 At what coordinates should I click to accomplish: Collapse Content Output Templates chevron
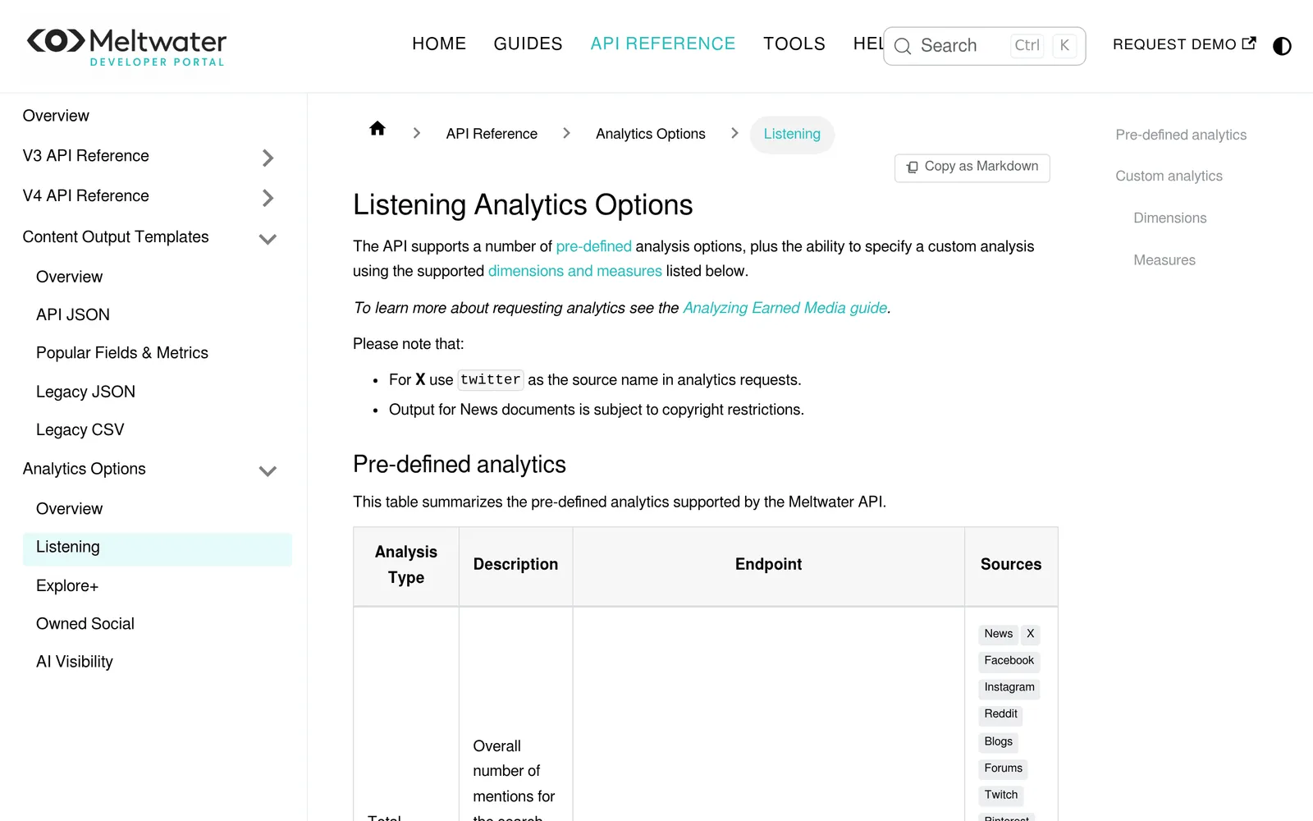(268, 239)
